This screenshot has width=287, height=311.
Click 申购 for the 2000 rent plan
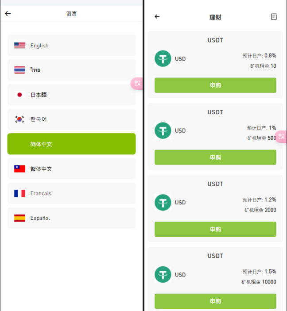[x=216, y=229]
